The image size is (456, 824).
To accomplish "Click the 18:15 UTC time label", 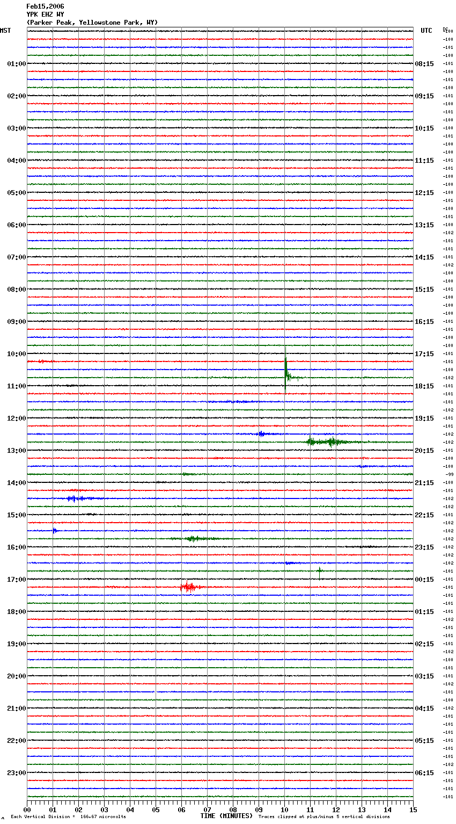I will (424, 386).
